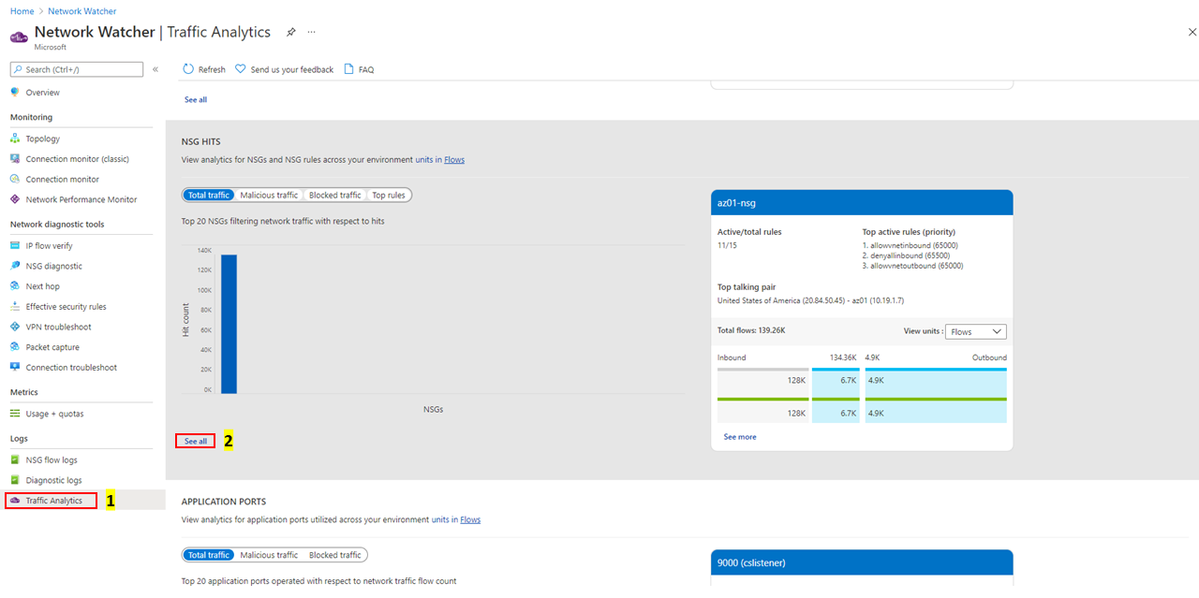Close the Traffic Analytics blade
Screen dimensions: 1199x598
1192,32
